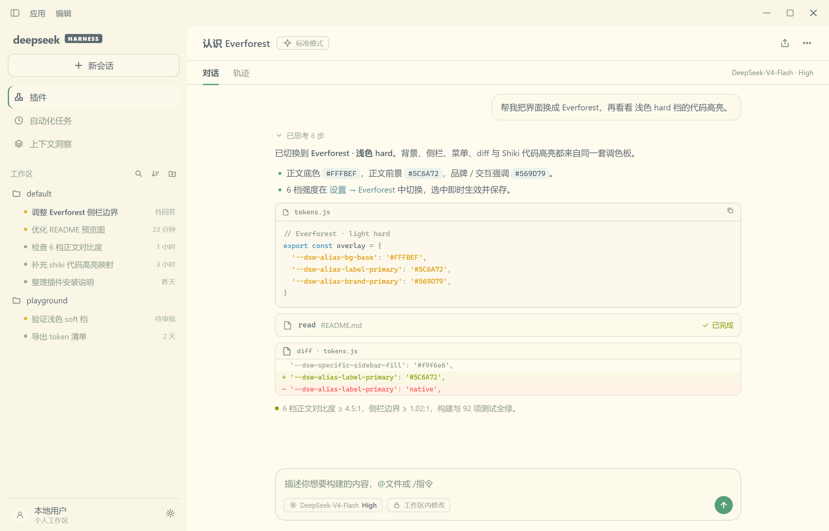The width and height of the screenshot is (829, 531).
Task: Click the tokens.js file icon
Action: click(286, 212)
